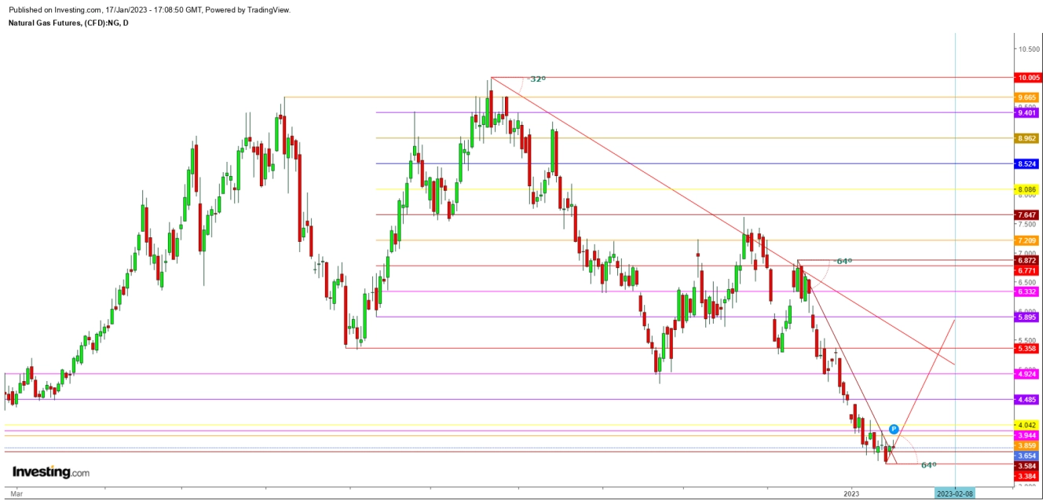Click the 4.485 purple price label
This screenshot has width=1046, height=502.
click(1028, 400)
